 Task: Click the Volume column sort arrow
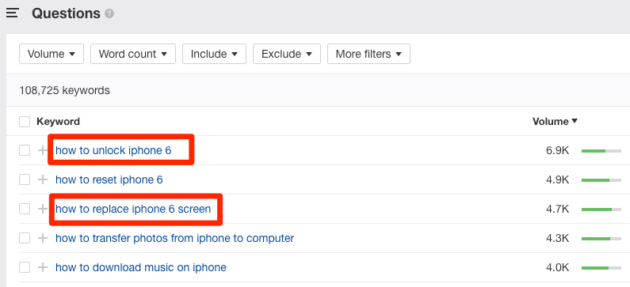575,121
